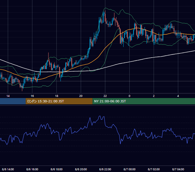Click the lower axis label 8/6 14:00
195x172 pixels.
[x=8, y=169]
